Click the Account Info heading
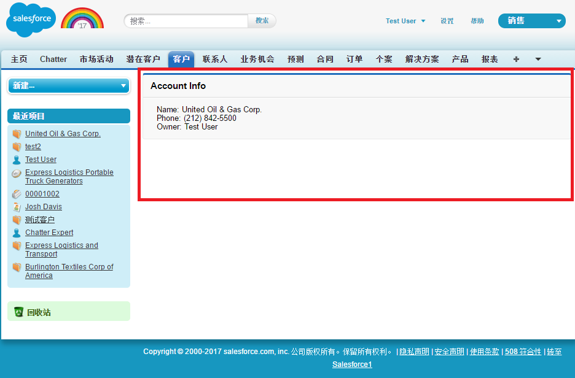The image size is (575, 378). coord(178,86)
